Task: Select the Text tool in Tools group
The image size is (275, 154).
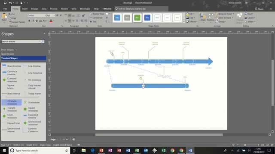Action: pos(93,22)
